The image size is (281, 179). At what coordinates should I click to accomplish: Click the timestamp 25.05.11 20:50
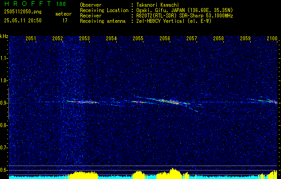coord(23,21)
